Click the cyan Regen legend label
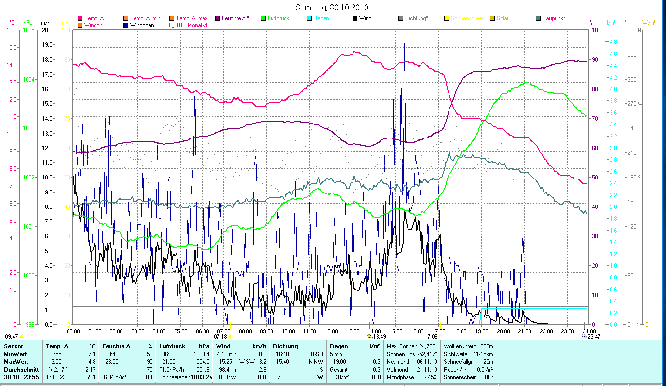666x386 pixels. tap(321, 18)
